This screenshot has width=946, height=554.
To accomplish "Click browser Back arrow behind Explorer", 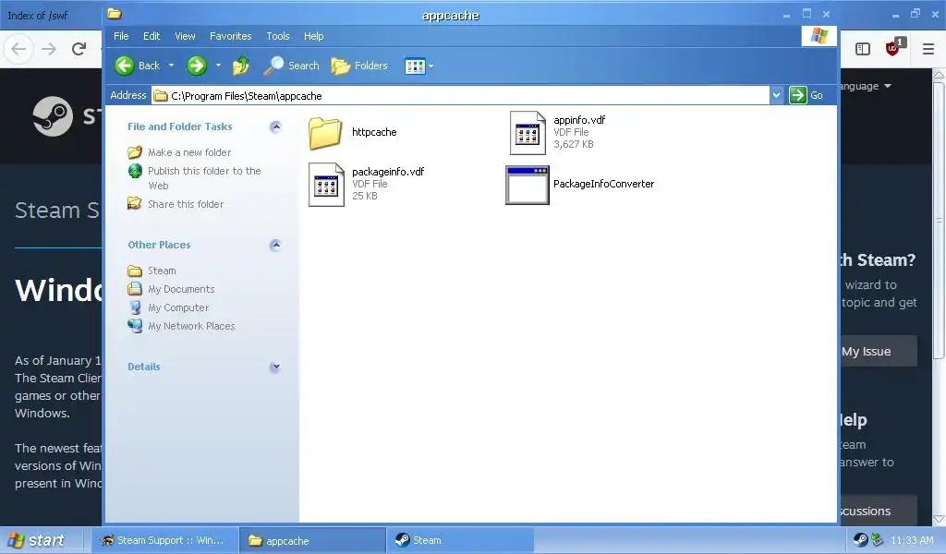I will coord(18,49).
